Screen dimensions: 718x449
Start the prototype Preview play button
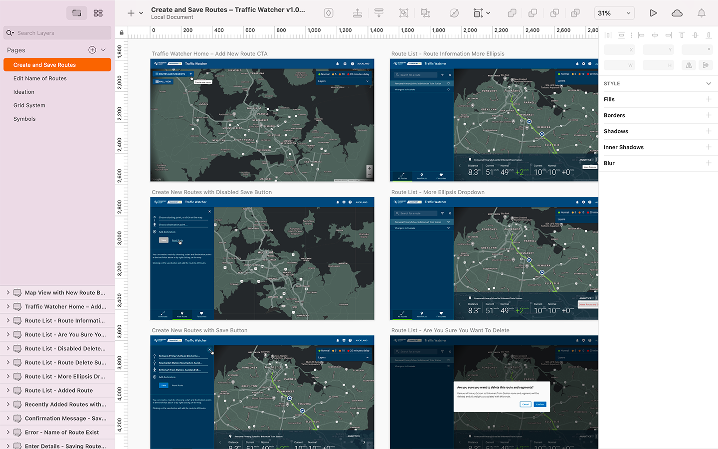(x=653, y=13)
